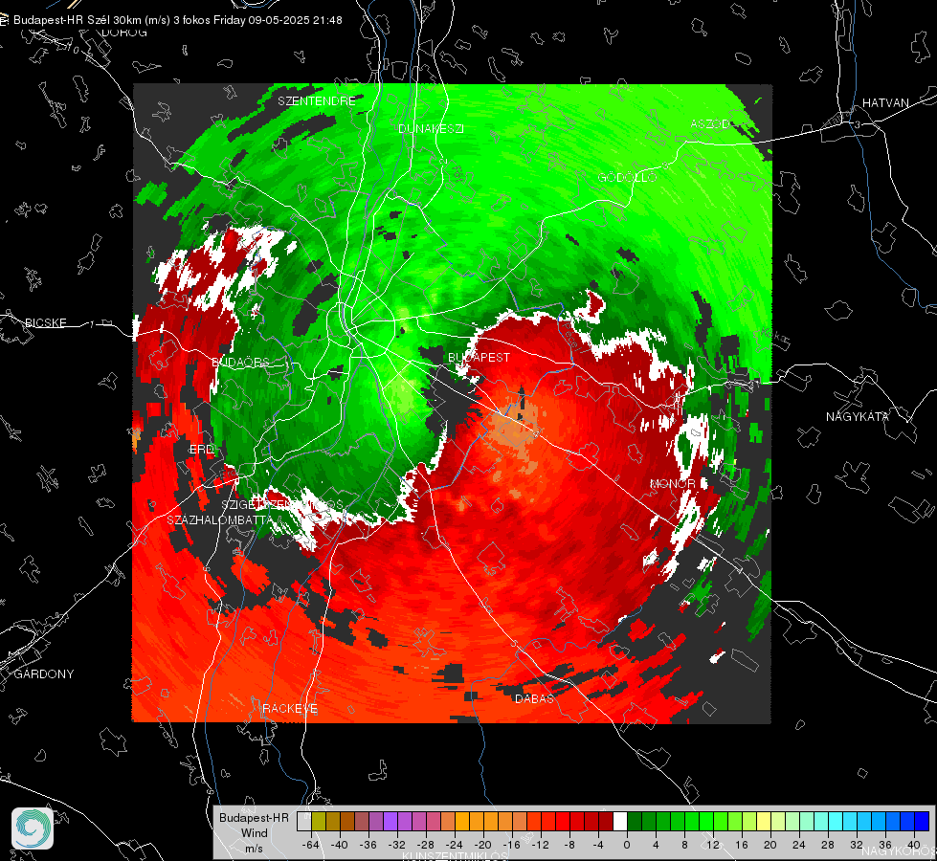Click the KUNSZENTMIKLÓS label at the bottom

point(456,855)
